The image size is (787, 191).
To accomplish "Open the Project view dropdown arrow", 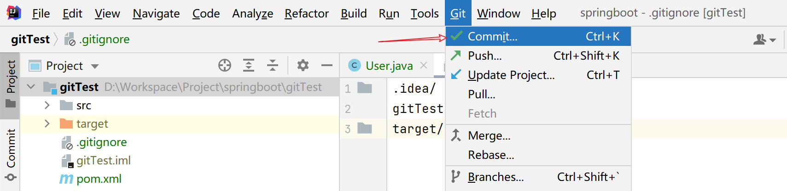I will tap(95, 66).
